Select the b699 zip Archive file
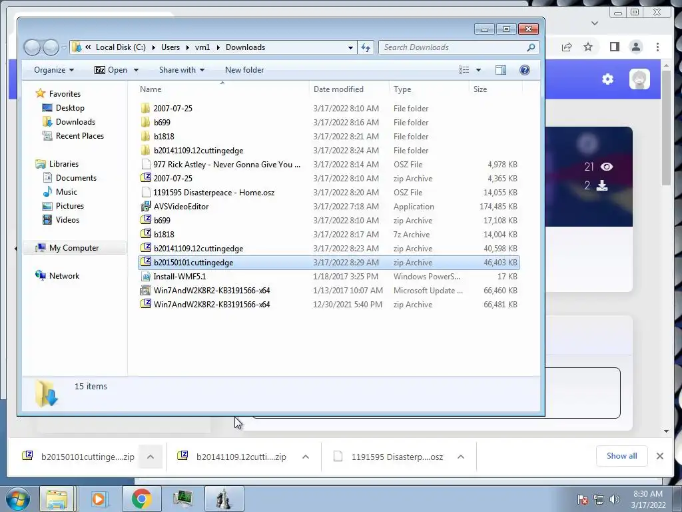 [329, 220]
